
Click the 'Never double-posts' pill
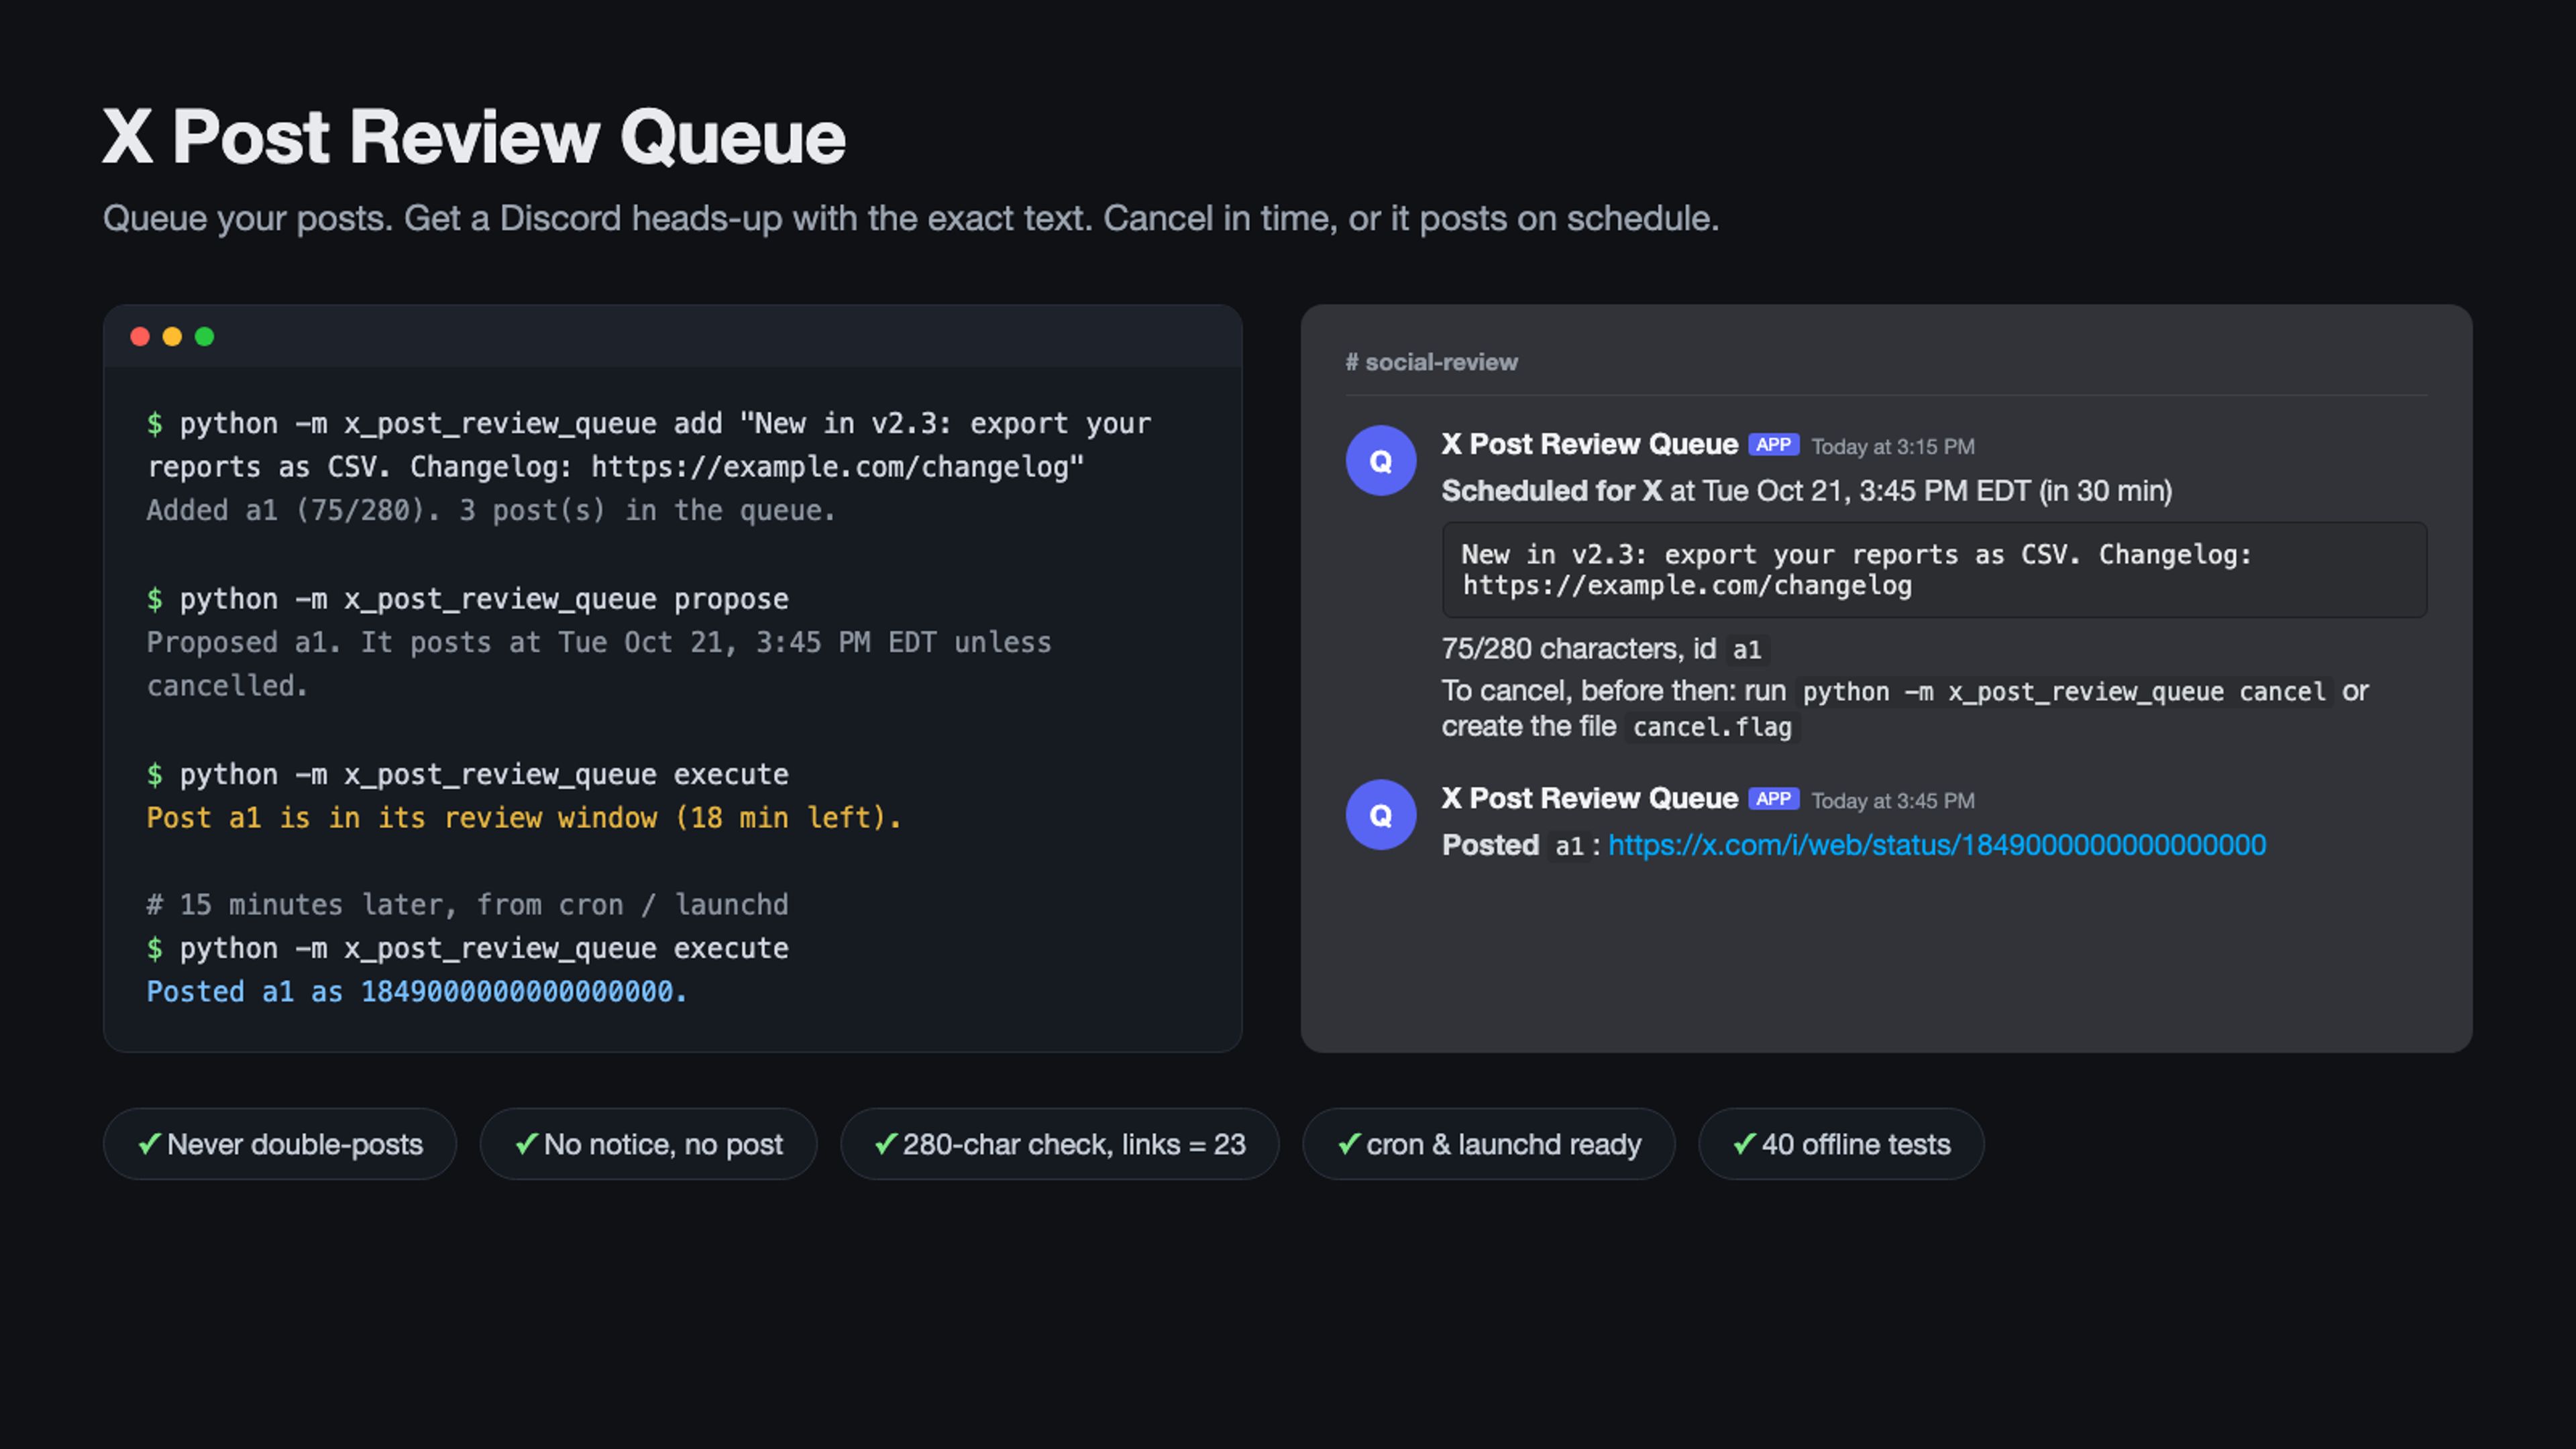pyautogui.click(x=280, y=1144)
